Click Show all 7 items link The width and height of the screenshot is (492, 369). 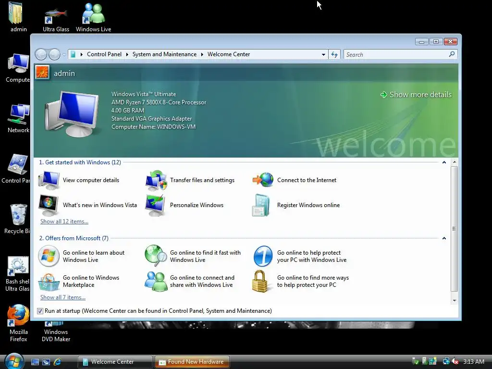[63, 297]
